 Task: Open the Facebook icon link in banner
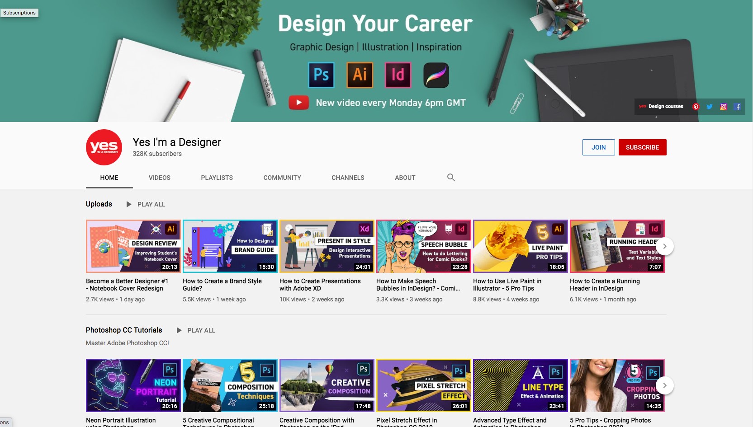point(738,107)
